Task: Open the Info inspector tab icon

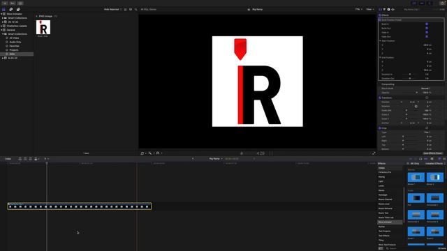Action: pos(388,9)
